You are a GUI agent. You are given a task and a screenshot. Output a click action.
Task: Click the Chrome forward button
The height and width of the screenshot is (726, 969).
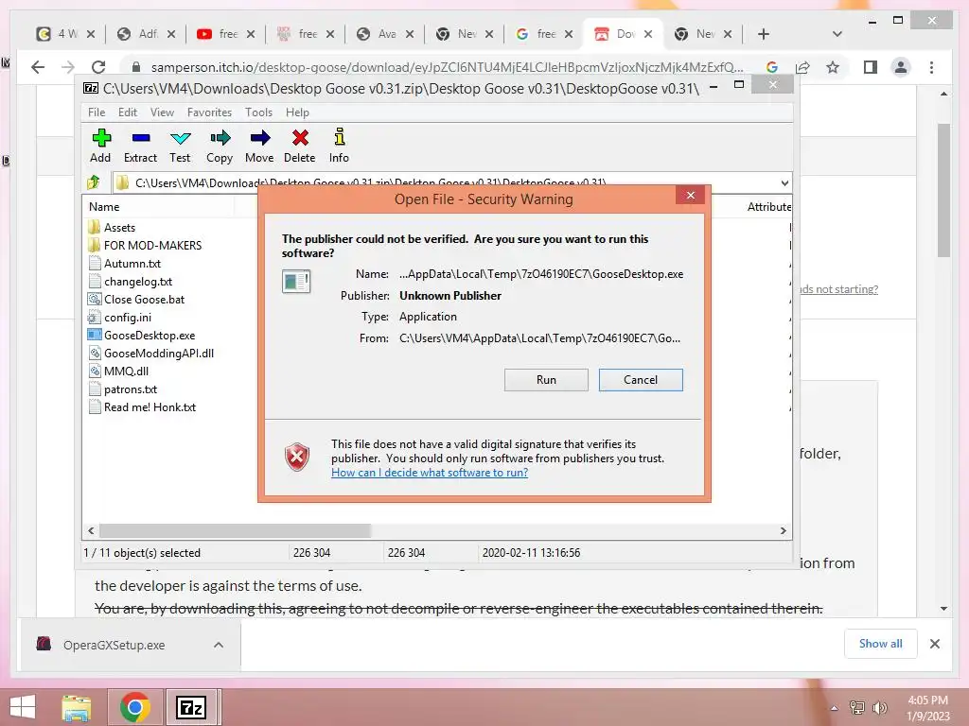(68, 67)
